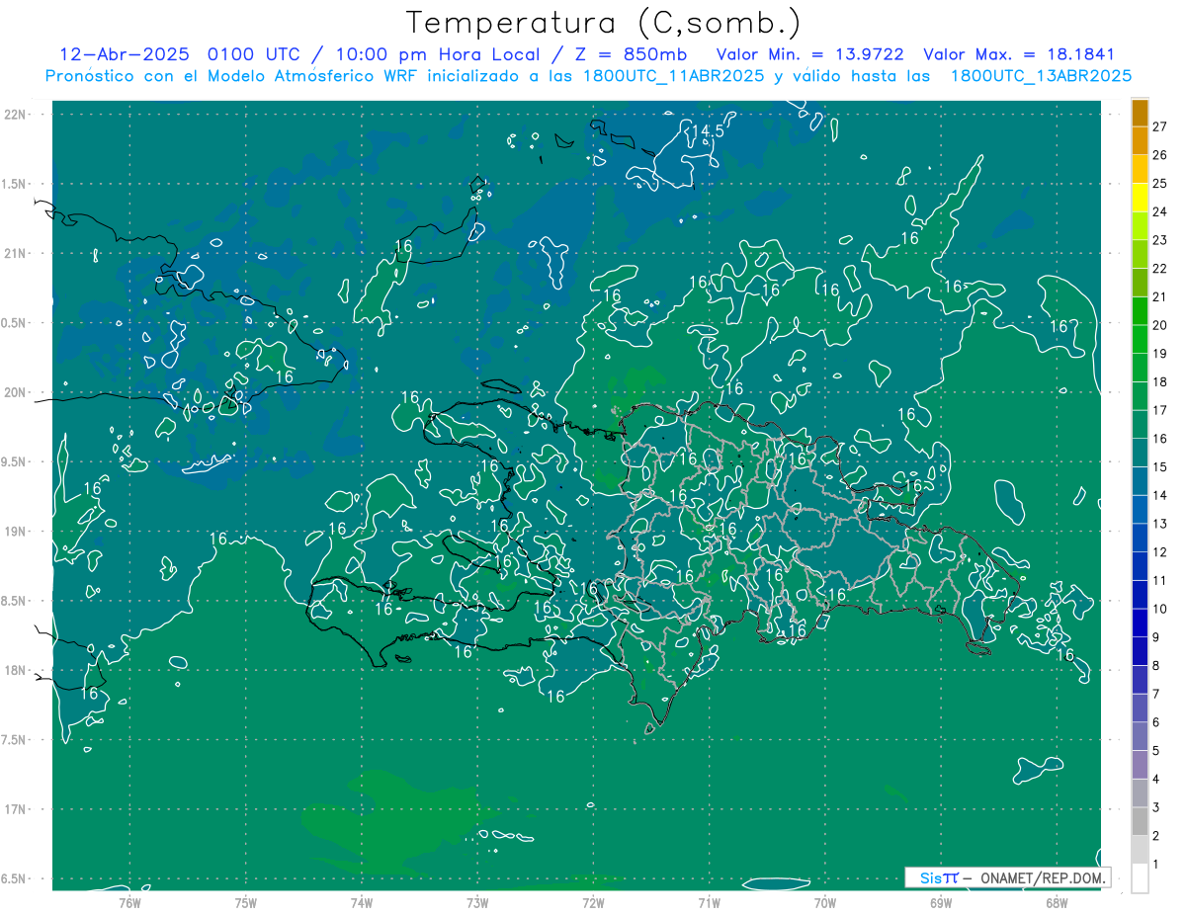Click the 72W longitude axis label
The width and height of the screenshot is (1186, 916).
593,902
